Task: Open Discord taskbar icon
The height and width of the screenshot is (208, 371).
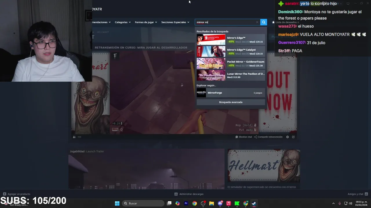Action: point(220,203)
